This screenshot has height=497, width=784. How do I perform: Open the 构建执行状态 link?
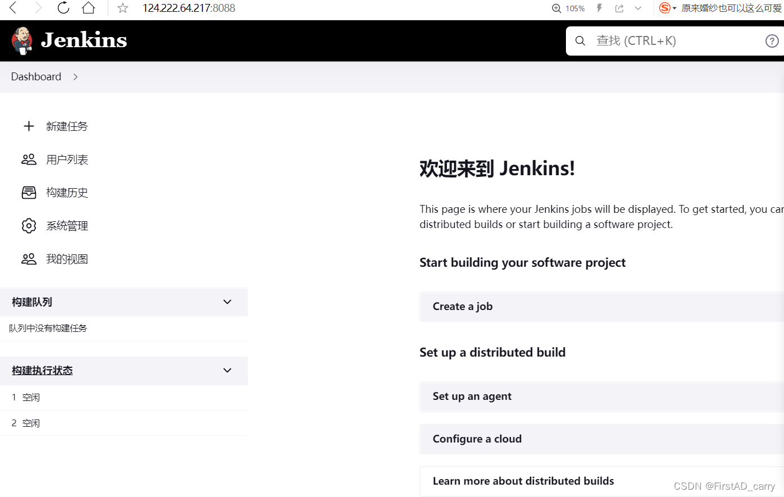pyautogui.click(x=42, y=371)
